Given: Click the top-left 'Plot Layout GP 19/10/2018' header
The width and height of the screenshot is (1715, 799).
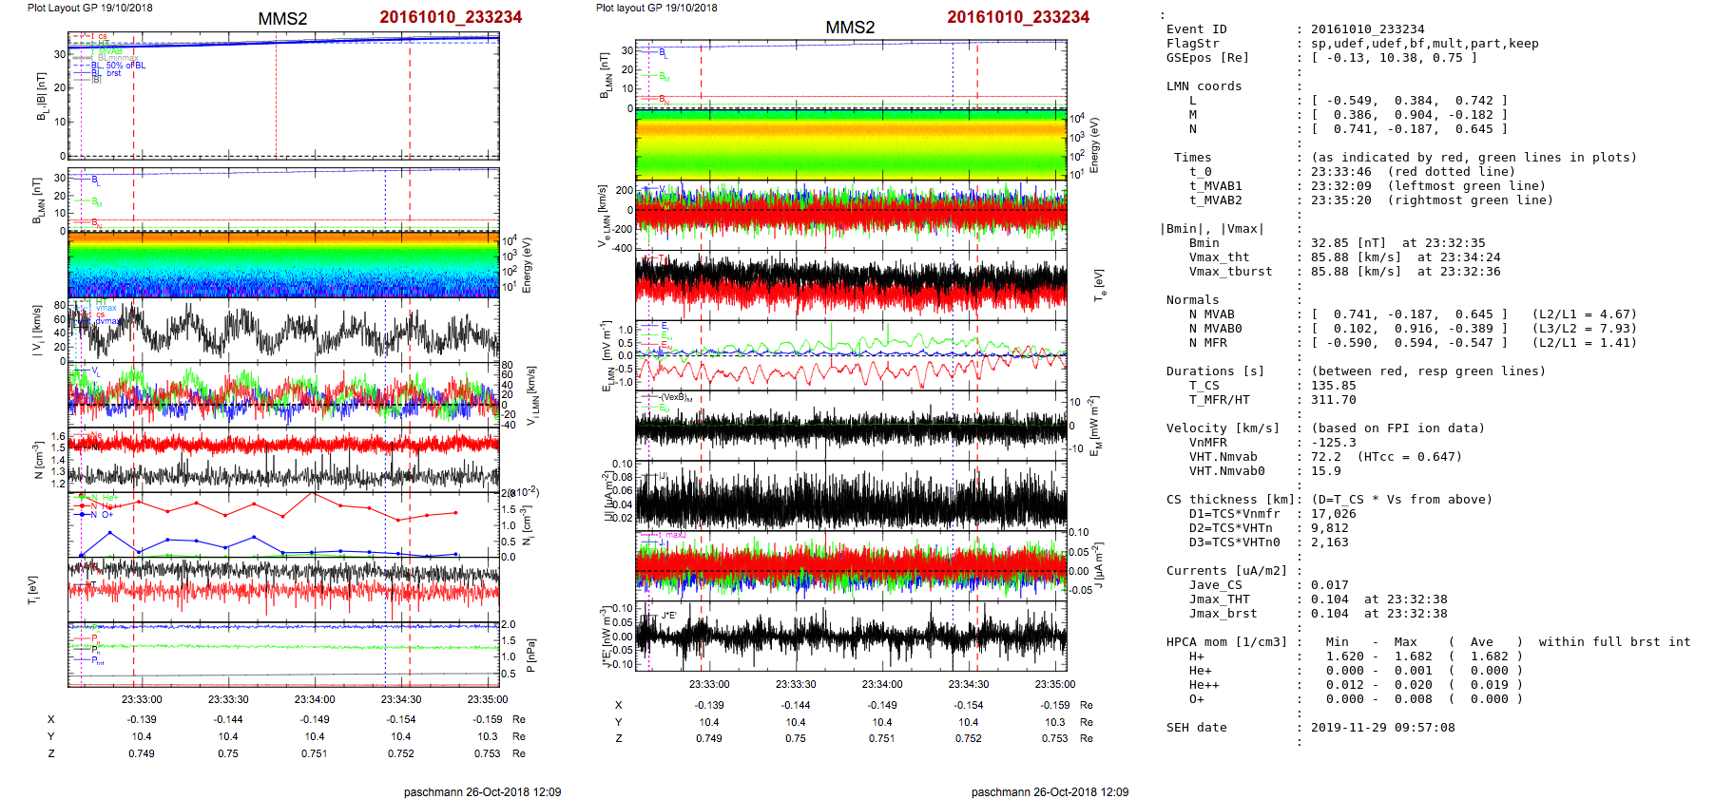Looking at the screenshot, I should [89, 8].
